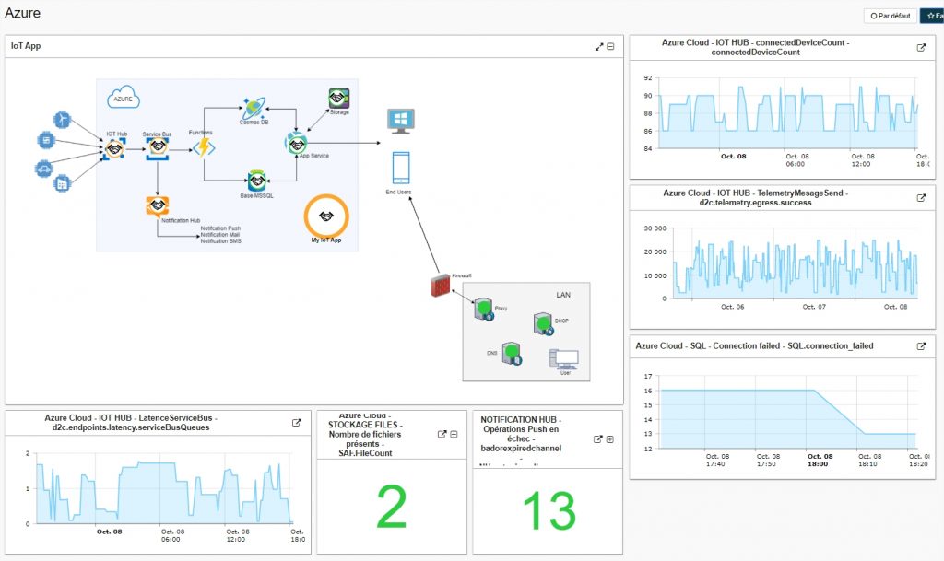Open TelemetryMesageSend chart in new window
Image resolution: width=944 pixels, height=561 pixels.
click(x=921, y=198)
